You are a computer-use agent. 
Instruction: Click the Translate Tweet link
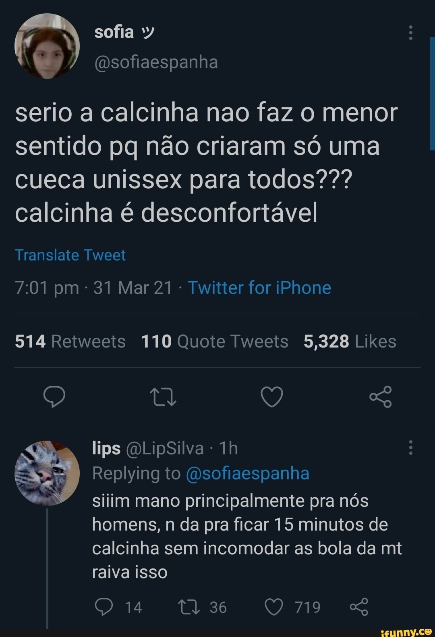(x=70, y=255)
